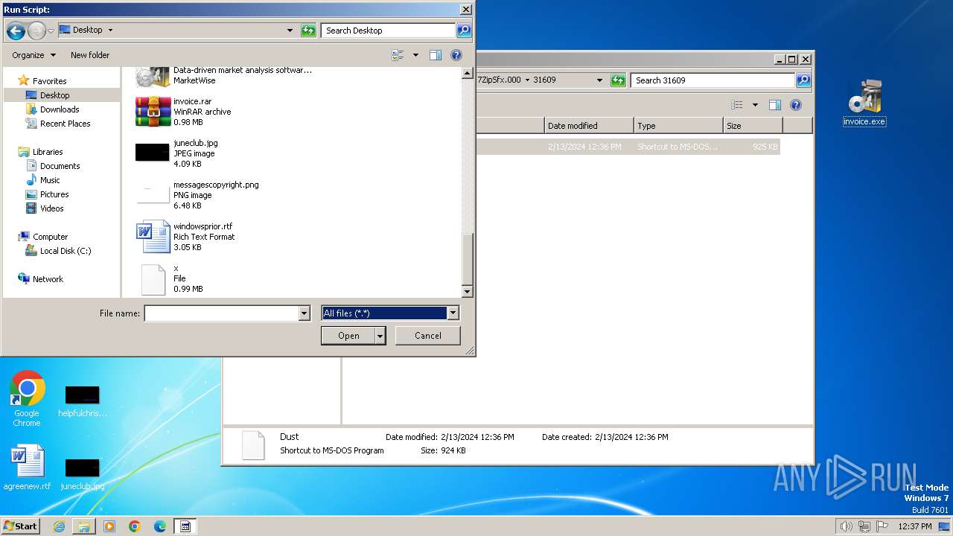Click the refresh button in the 31609 Explorer window
The height and width of the screenshot is (536, 953).
click(618, 80)
